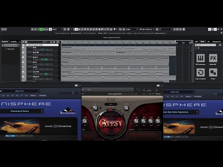Click the Media home icon
Viewport: 223px width, 167px height.
(x=198, y=48)
